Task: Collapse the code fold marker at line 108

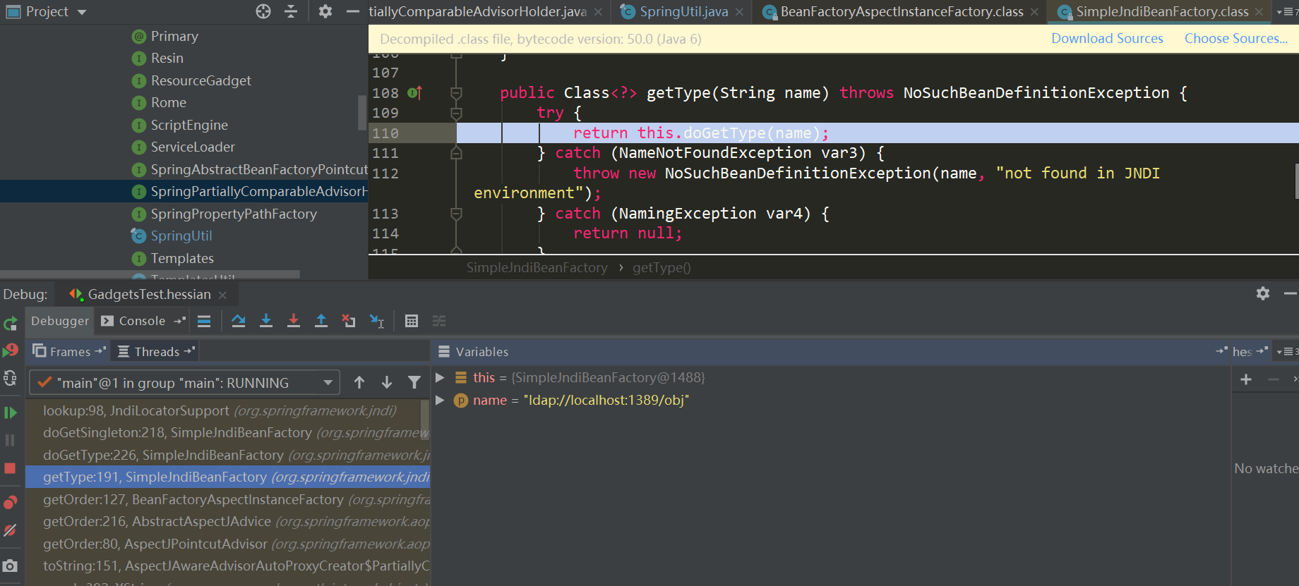Action: 457,93
